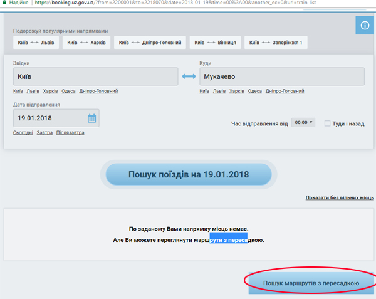The height and width of the screenshot is (299, 376).
Task: Set date with 'Післязавтра' link
Action: pyautogui.click(x=70, y=132)
